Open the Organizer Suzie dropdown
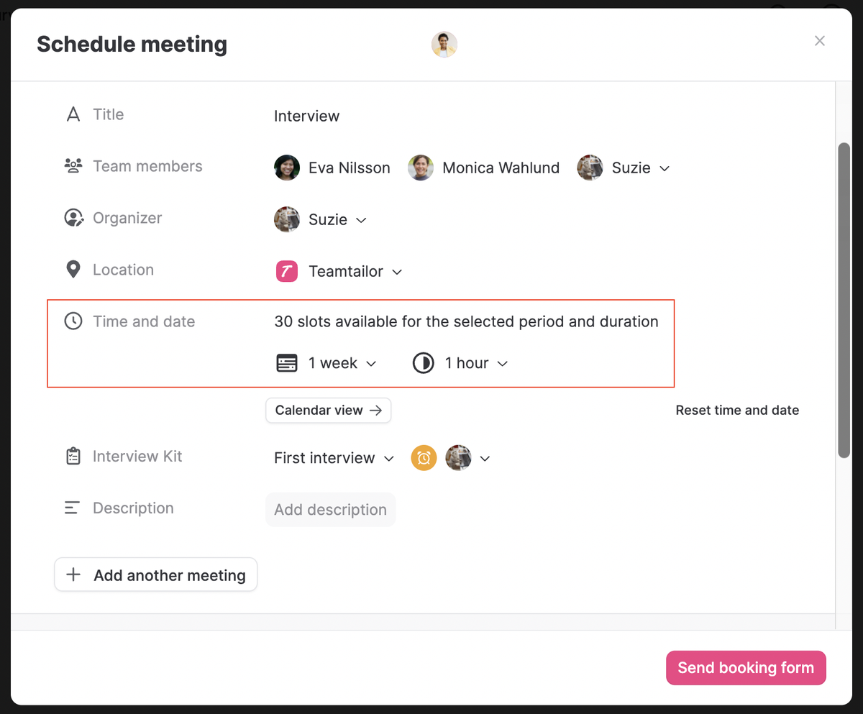Screen dimensions: 863x714 point(361,220)
